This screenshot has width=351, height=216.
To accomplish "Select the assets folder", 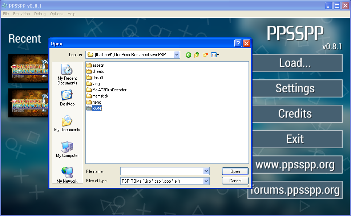I will 95,65.
